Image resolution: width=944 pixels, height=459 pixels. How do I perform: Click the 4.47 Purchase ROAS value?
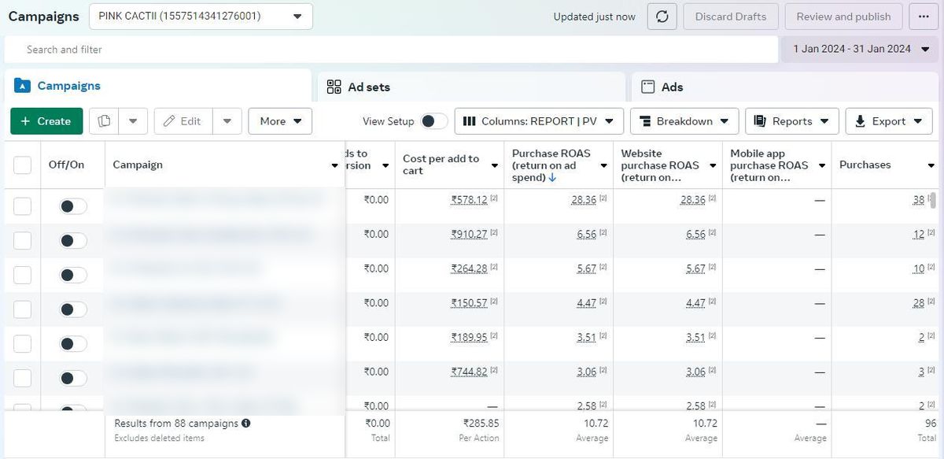point(586,303)
